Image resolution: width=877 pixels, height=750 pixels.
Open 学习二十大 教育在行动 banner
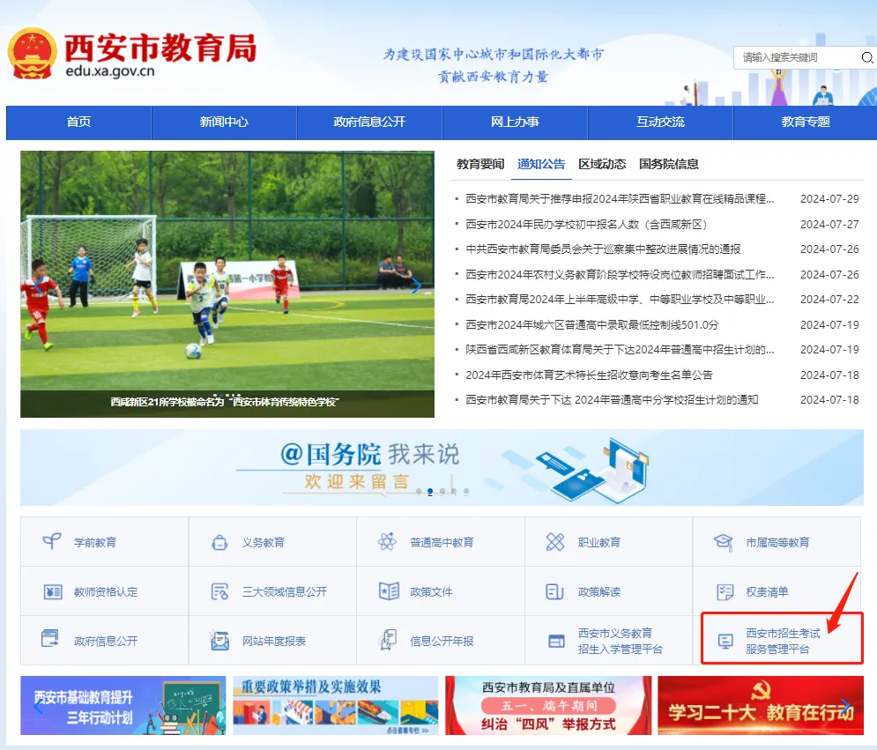761,705
